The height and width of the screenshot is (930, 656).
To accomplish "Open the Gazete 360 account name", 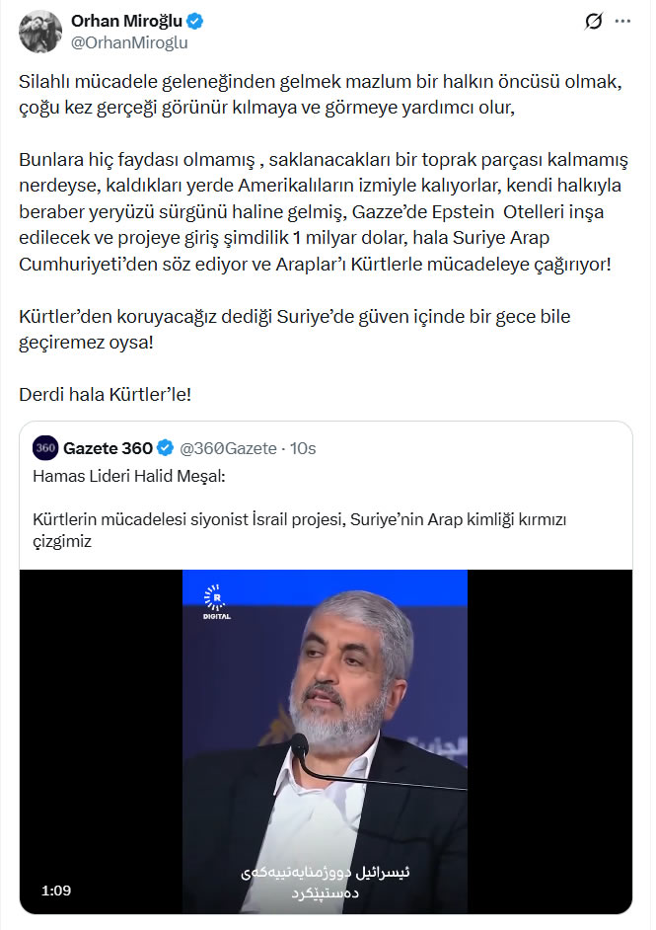I will (108, 448).
